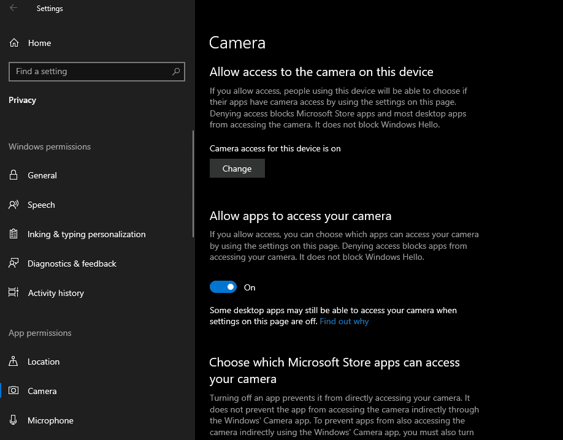Viewport: 563px width, 440px height.
Task: Open the 'Find out why' link
Action: coord(344,321)
